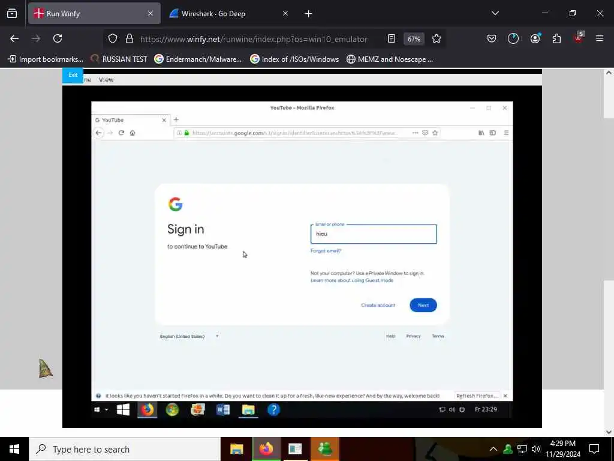Reload page in emulated Firefox
The height and width of the screenshot is (461, 614).
point(121,133)
